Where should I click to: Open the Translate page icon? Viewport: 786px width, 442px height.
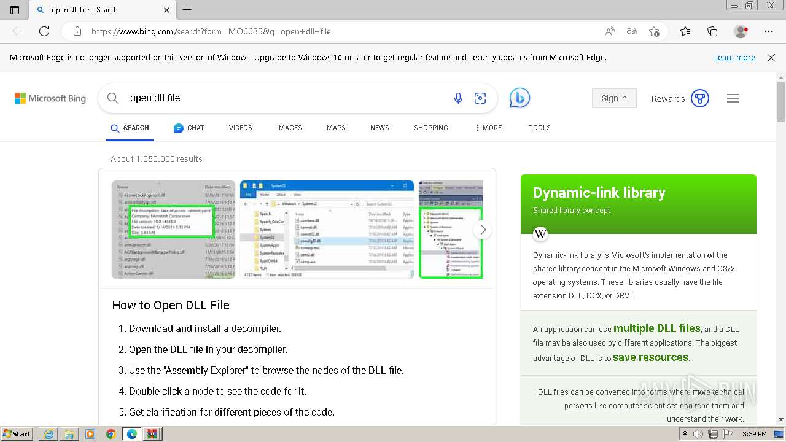coord(632,31)
